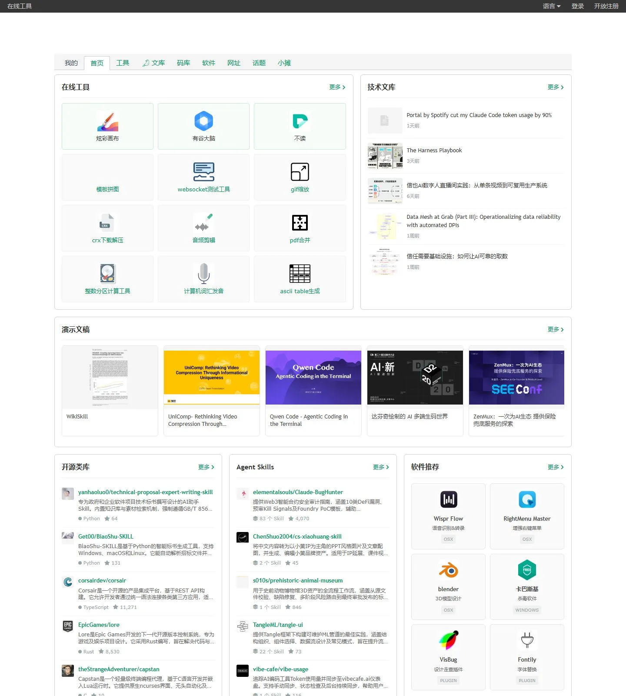Open Portal by Spotify article link

point(479,115)
